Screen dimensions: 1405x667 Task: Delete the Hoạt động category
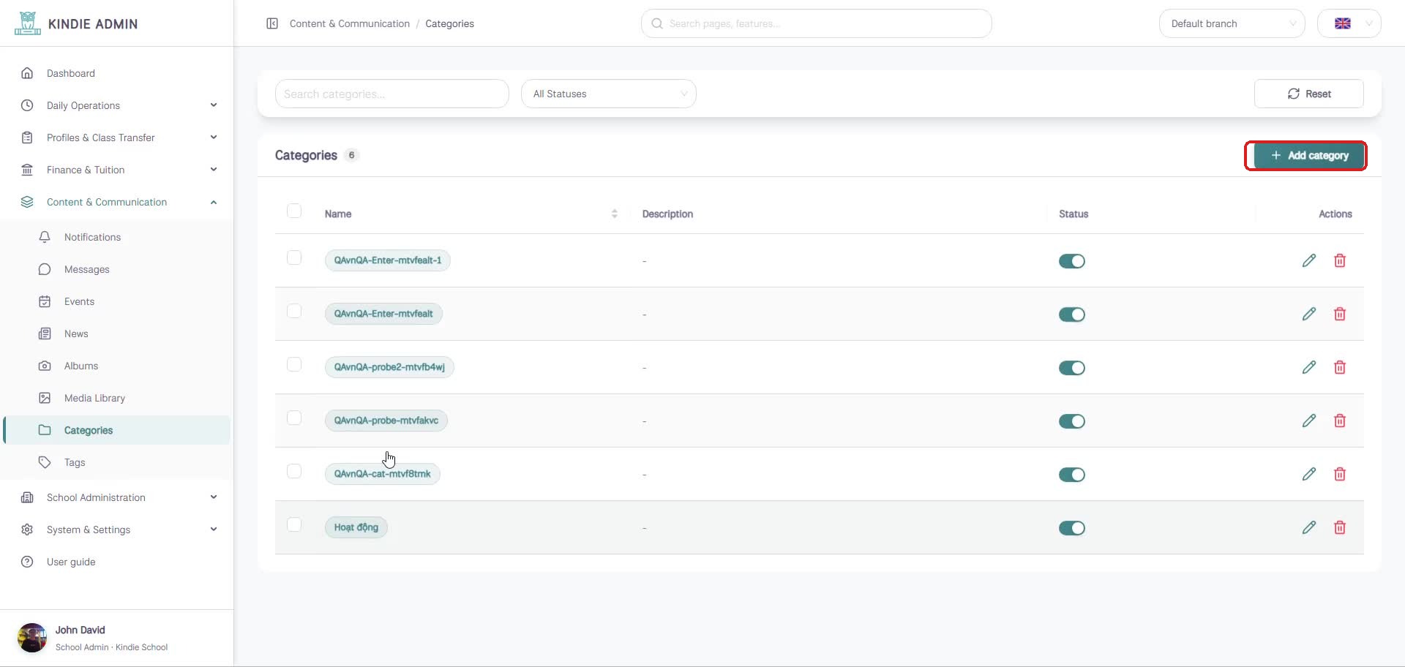[x=1340, y=527]
